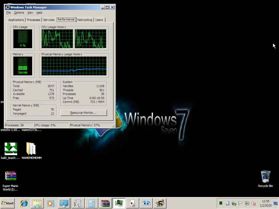This screenshot has height=209, width=279.
Task: Click the Threads value 501
Action: [x=102, y=90]
